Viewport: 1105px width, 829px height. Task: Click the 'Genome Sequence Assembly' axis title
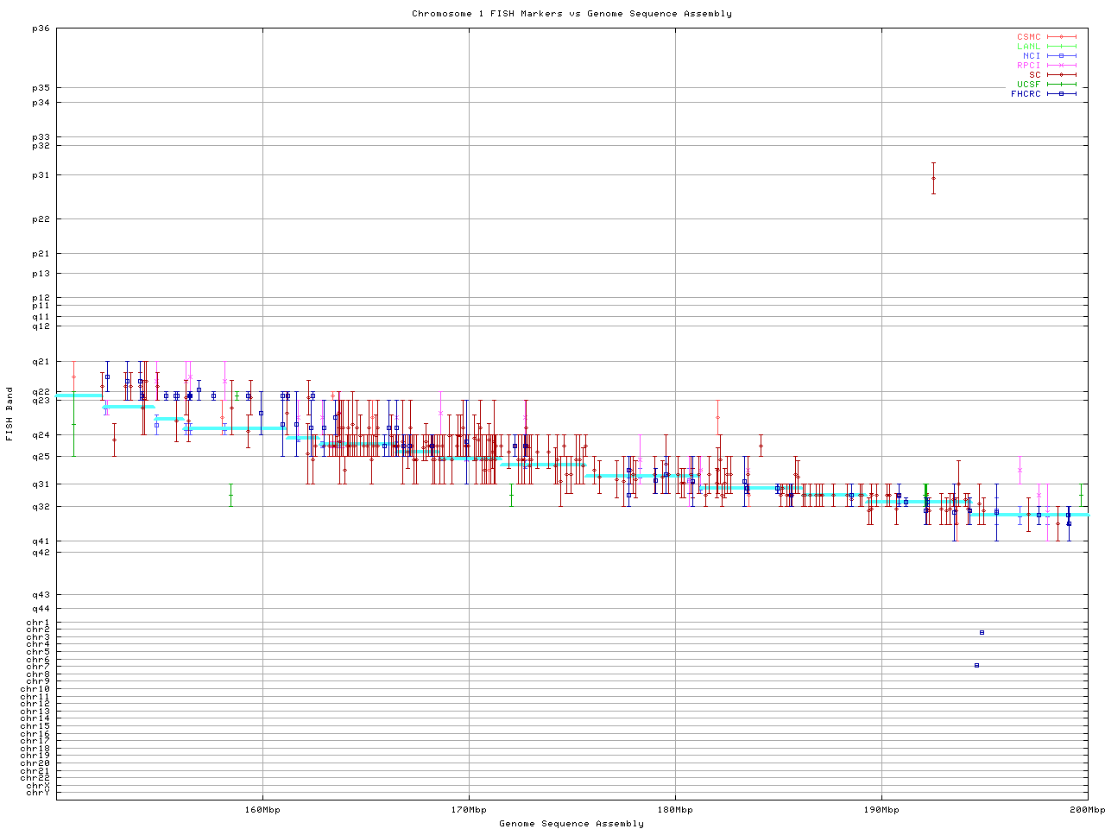[571, 824]
